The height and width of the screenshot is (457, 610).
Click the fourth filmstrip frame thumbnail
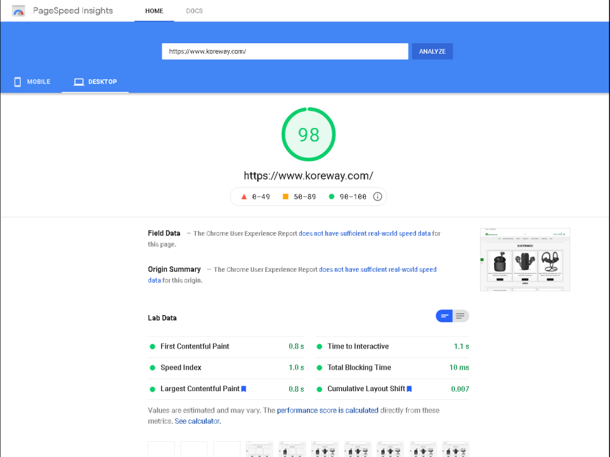pos(259,449)
